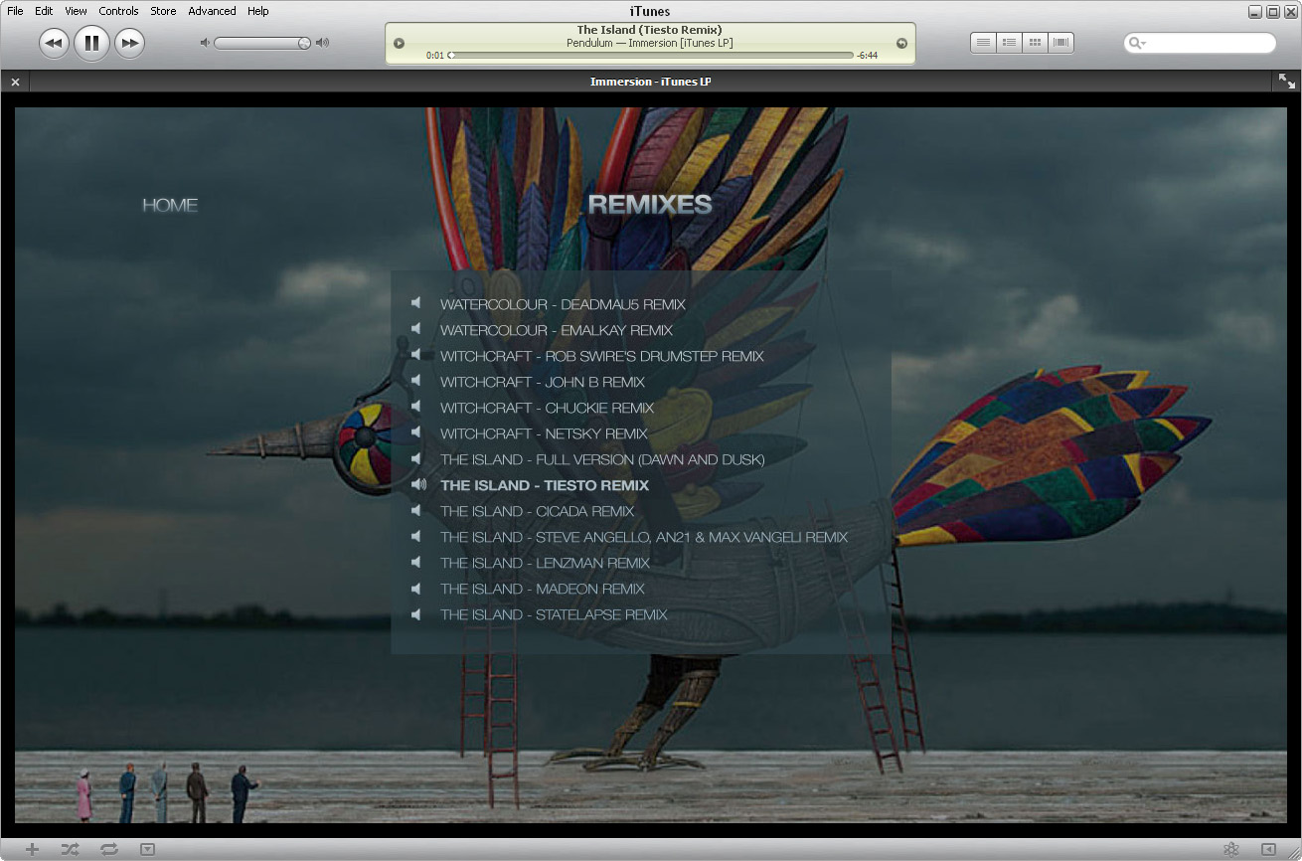
Task: Open the search magnifier dropdown
Action: [x=1136, y=43]
